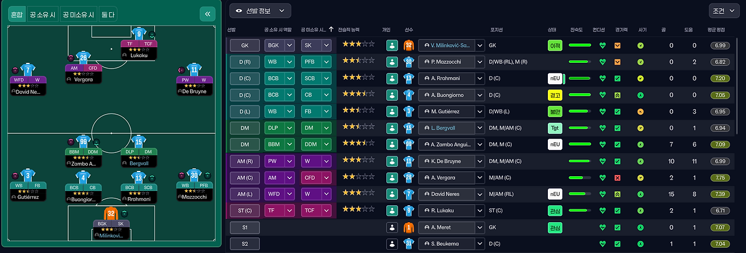The width and height of the screenshot is (746, 253).
Task: Click average rating 7.39 for David Neres
Action: point(720,194)
